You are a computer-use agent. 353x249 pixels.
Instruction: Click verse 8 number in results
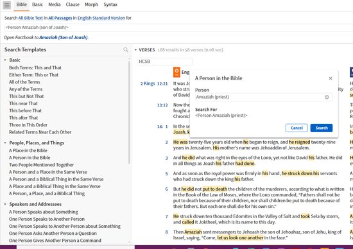(167, 232)
